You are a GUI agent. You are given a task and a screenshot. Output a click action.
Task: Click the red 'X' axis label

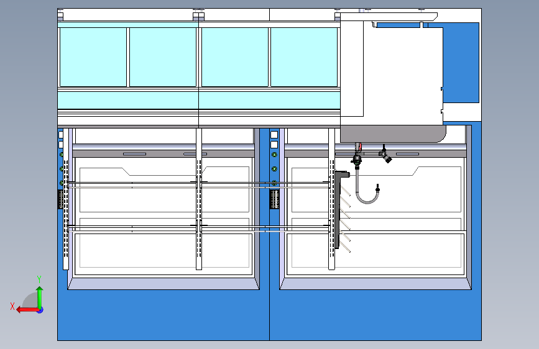12,306
